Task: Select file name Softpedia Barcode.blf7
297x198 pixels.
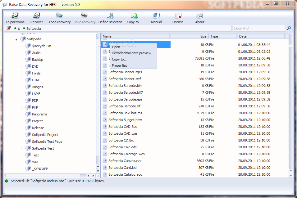Action: click(126, 92)
